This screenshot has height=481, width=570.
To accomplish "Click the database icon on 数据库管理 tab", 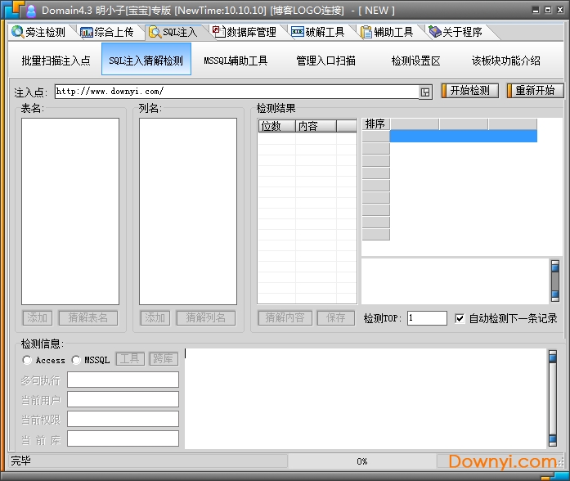I will pyautogui.click(x=218, y=32).
